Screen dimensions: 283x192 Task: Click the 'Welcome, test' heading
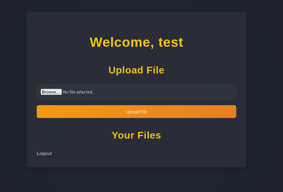pos(136,42)
